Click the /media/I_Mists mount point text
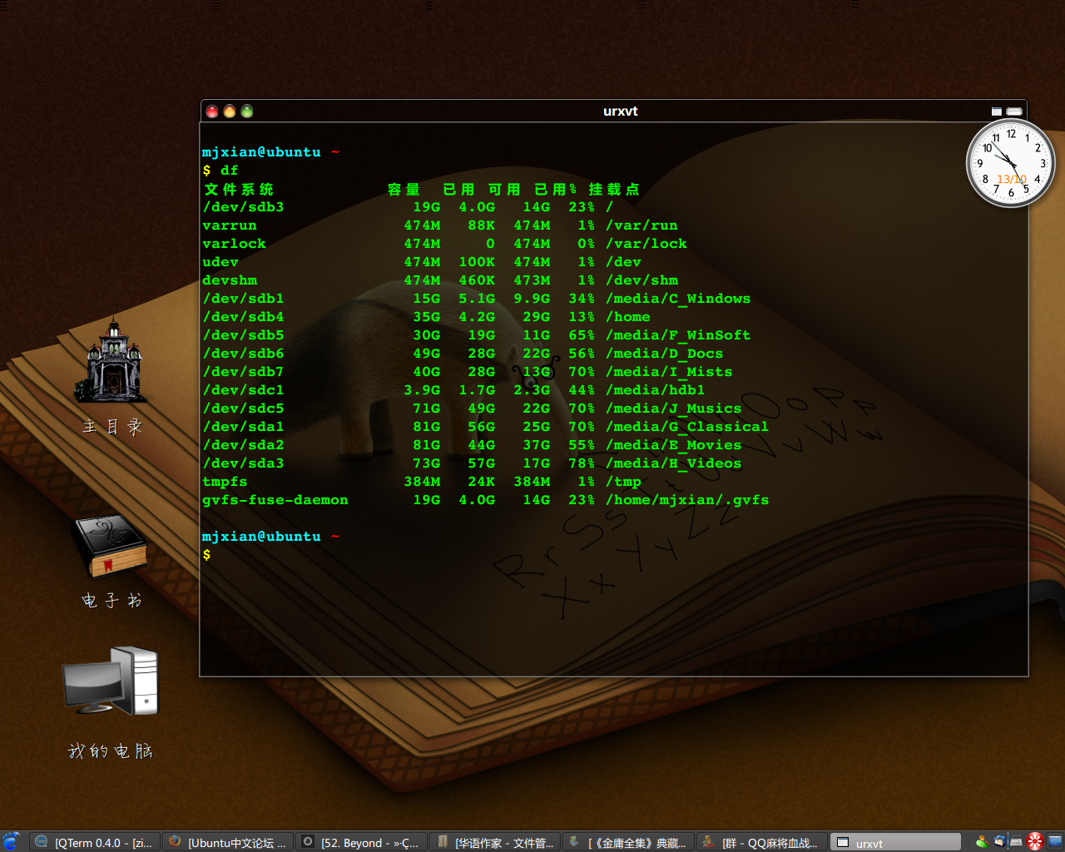Image resolution: width=1065 pixels, height=852 pixels. point(669,372)
